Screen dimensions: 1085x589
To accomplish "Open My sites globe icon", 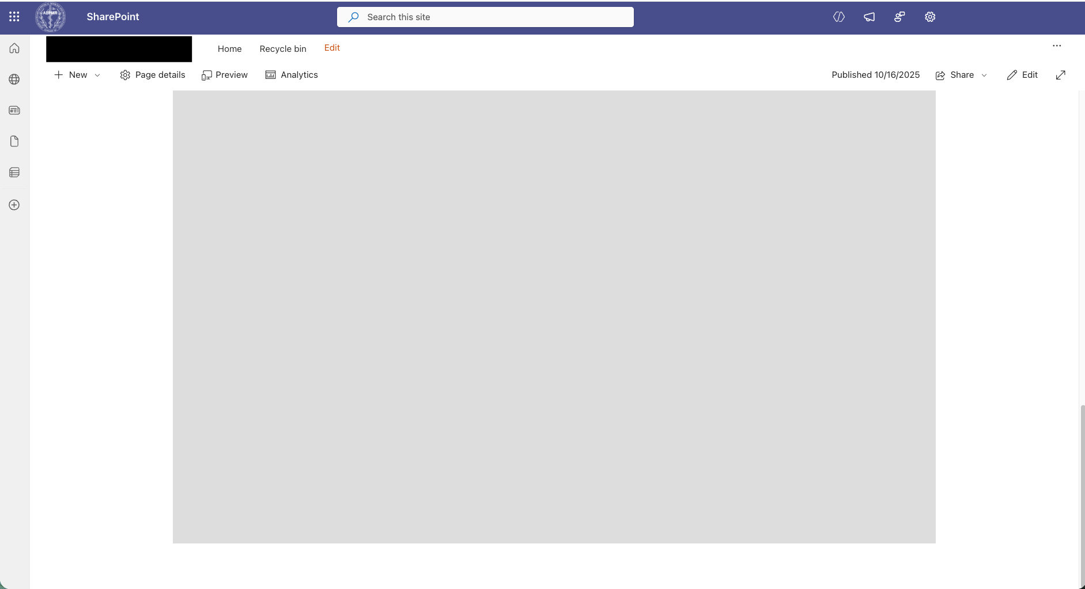I will pyautogui.click(x=14, y=80).
